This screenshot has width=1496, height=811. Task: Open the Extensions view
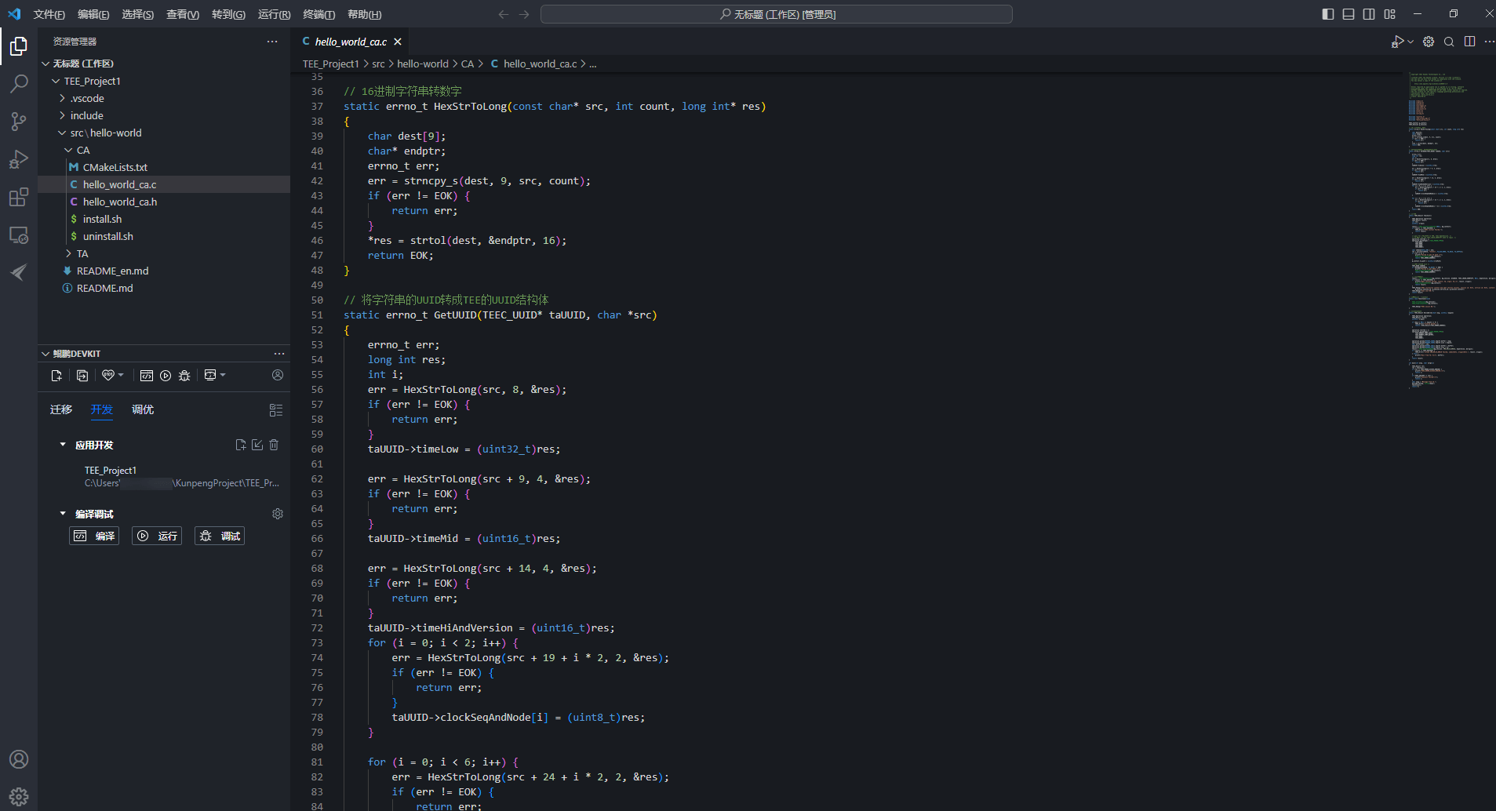pos(19,197)
